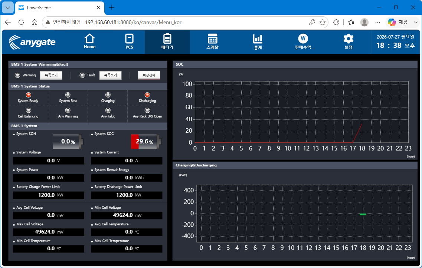Click the System SOC 29.6% battery gauge

(x=145, y=141)
